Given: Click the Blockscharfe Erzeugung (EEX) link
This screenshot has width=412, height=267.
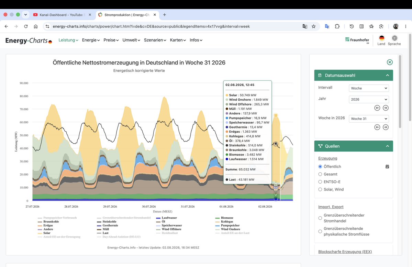Looking at the screenshot, I should click(x=345, y=252).
